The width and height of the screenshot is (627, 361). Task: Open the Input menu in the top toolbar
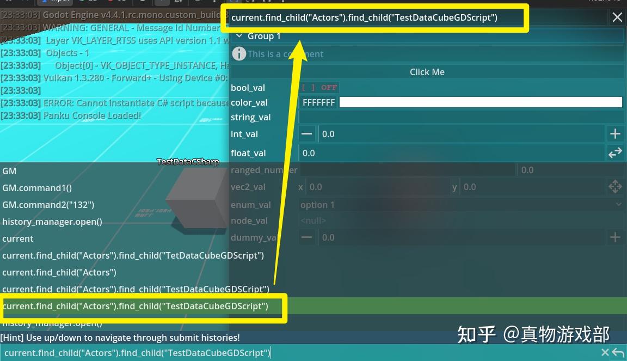coord(54,2)
